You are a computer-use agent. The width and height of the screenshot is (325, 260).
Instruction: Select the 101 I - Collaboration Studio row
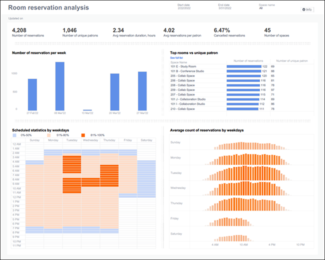pos(241,104)
